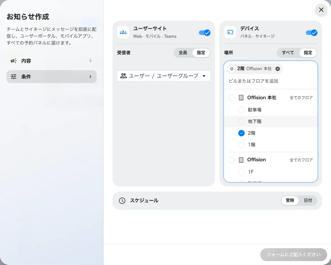Click the building icon beside Offision 本社
The image size is (331, 265).
pyautogui.click(x=241, y=98)
